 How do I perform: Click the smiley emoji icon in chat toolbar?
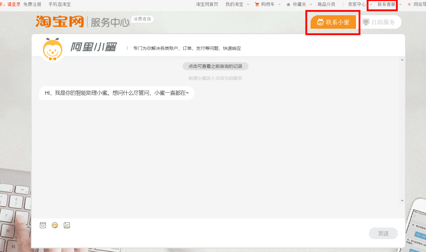click(55, 225)
